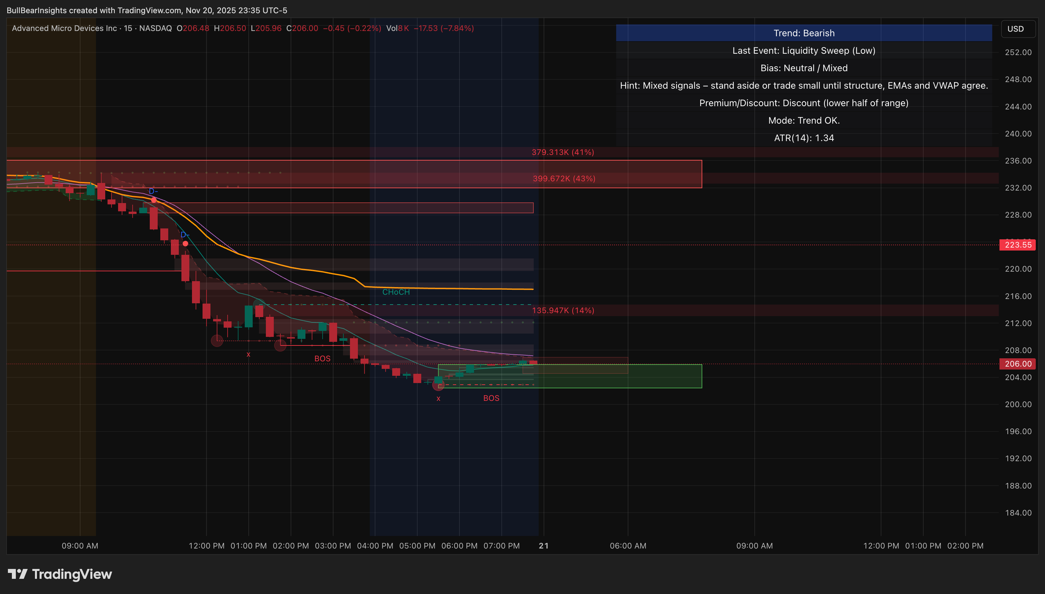Click the x marker under the 05:30 PM low
The height and width of the screenshot is (594, 1045).
coord(438,399)
